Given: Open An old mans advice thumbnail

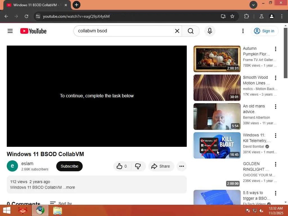Looking at the screenshot, I should 217,116.
